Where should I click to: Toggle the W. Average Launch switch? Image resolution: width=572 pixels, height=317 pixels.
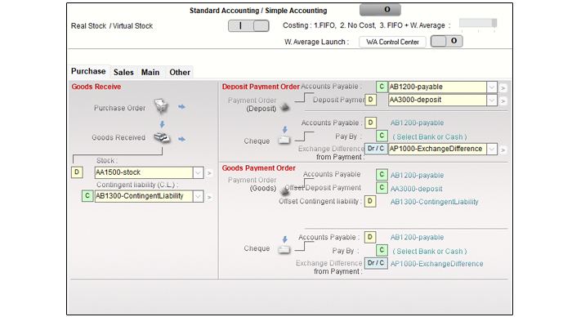click(x=446, y=41)
